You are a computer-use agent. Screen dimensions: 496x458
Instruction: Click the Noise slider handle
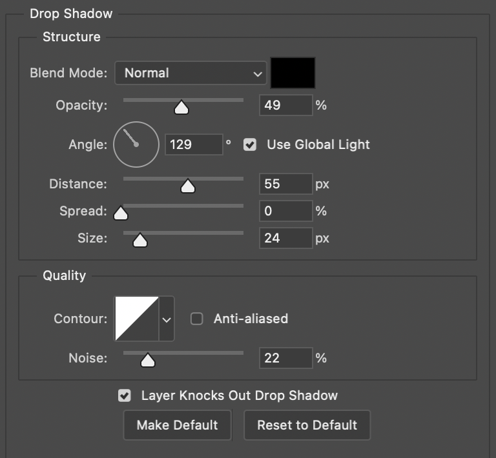[147, 360]
